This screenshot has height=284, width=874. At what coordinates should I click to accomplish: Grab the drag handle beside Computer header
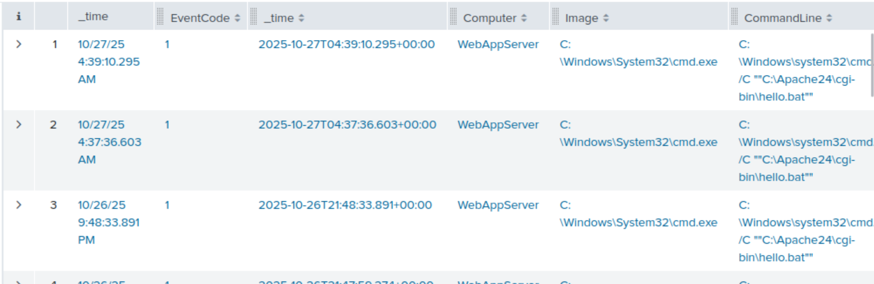click(x=453, y=17)
